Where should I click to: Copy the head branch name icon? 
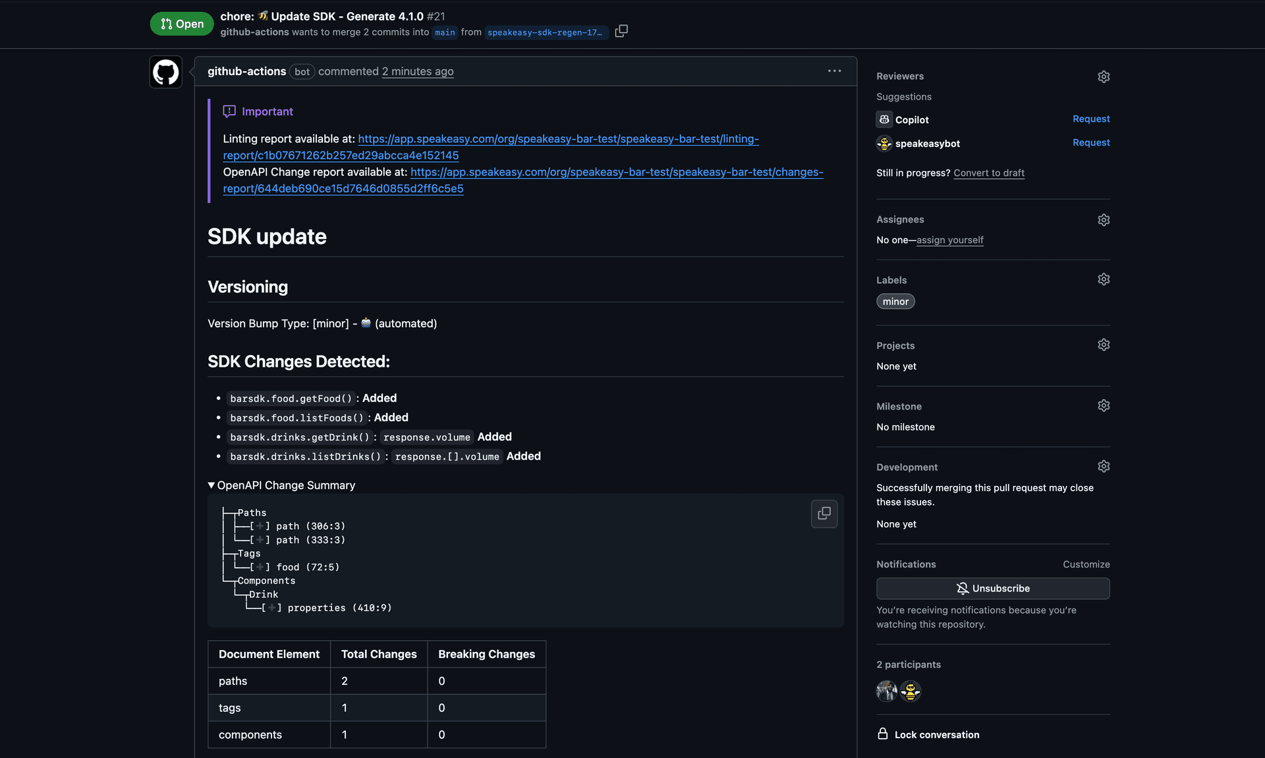click(621, 31)
